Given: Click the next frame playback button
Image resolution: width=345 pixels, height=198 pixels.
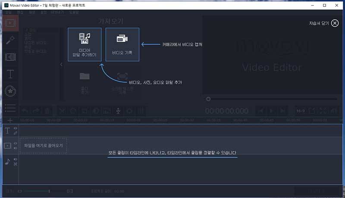Looking at the screenshot, I should coord(282,111).
